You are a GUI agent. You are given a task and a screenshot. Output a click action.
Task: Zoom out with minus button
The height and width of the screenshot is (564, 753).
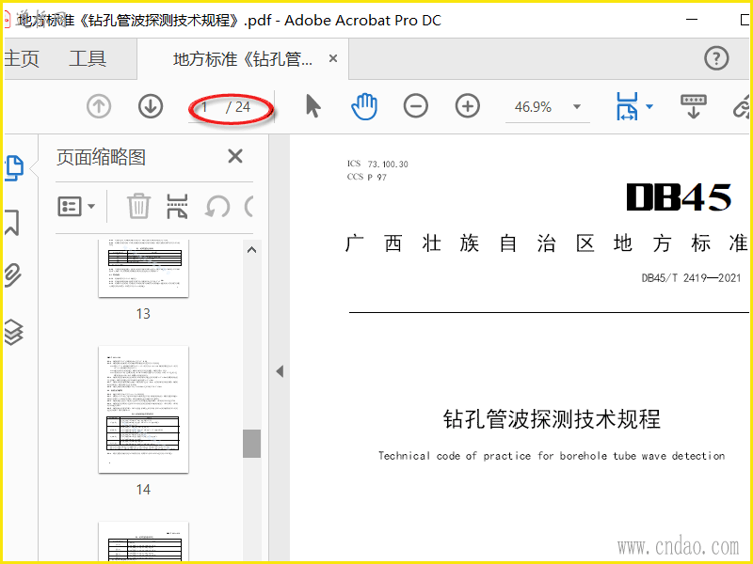pyautogui.click(x=416, y=106)
